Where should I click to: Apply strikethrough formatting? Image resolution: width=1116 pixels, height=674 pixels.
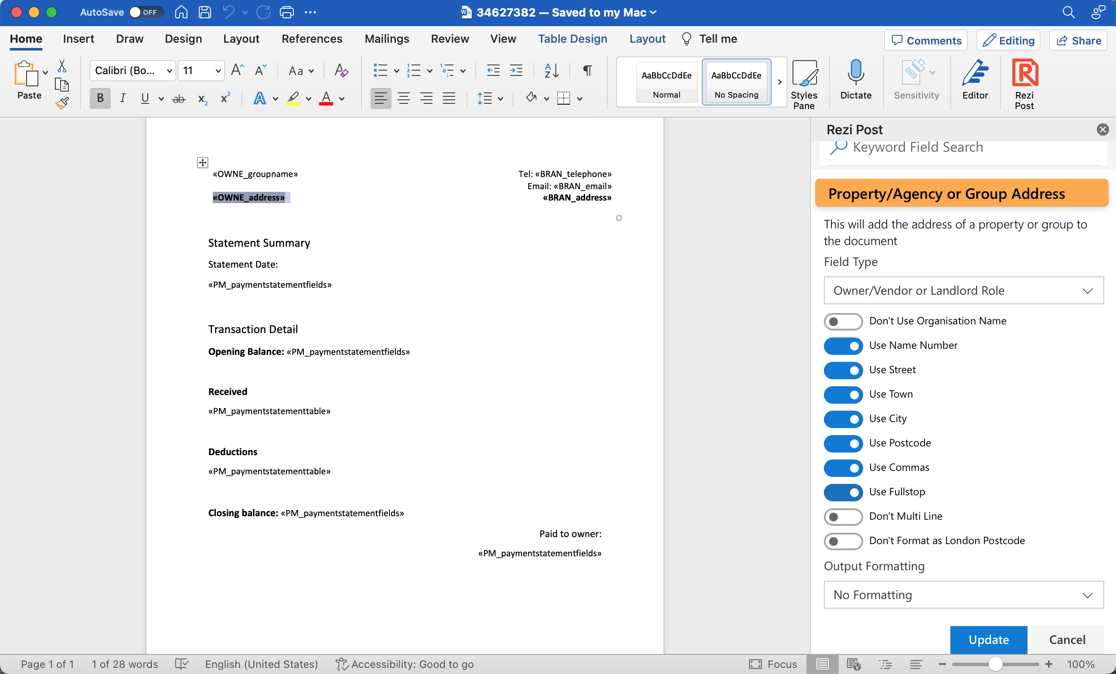coord(179,98)
